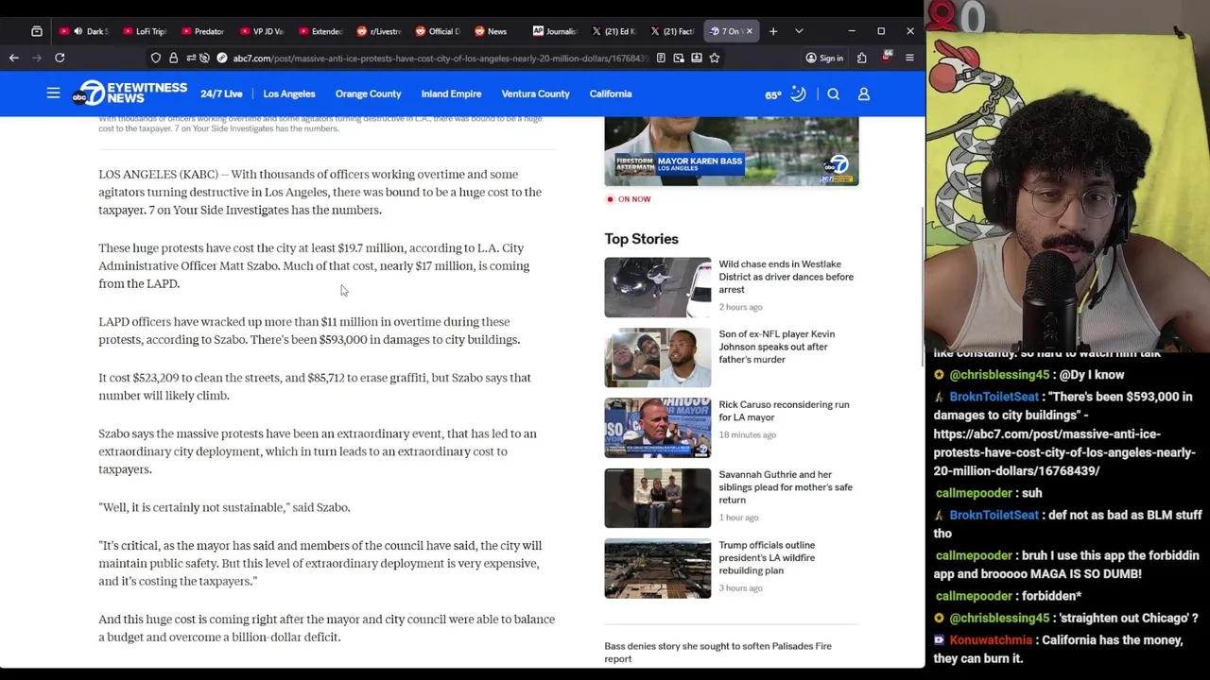Click paragraph about $593,000 in damages
The height and width of the screenshot is (680, 1210).
pos(309,331)
